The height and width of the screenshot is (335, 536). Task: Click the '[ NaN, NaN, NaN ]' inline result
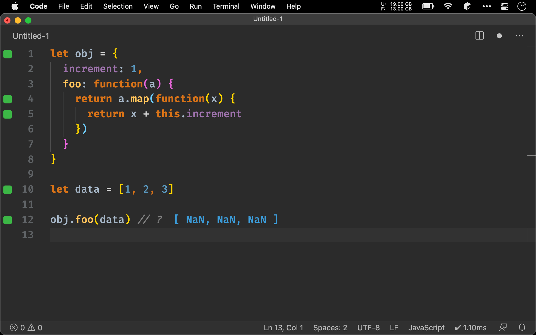pyautogui.click(x=226, y=220)
